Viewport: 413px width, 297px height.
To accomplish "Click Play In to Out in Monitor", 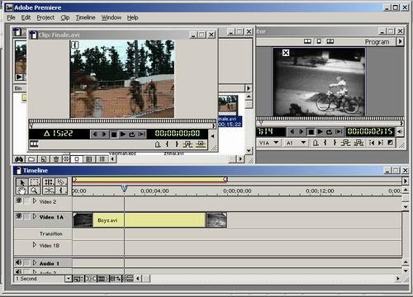I will (339, 132).
